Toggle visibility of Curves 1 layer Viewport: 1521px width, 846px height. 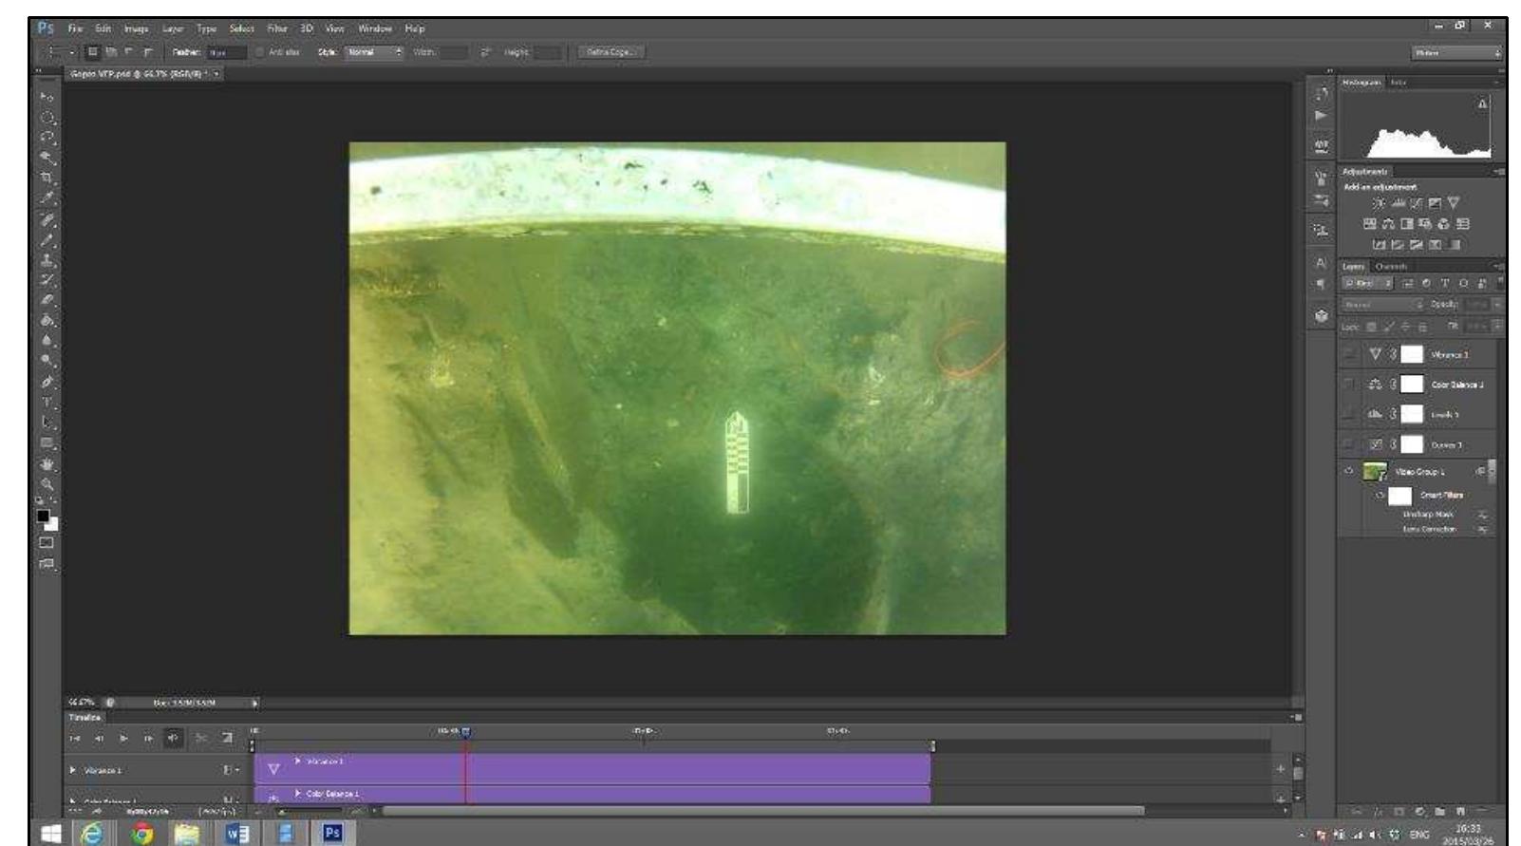[1349, 444]
